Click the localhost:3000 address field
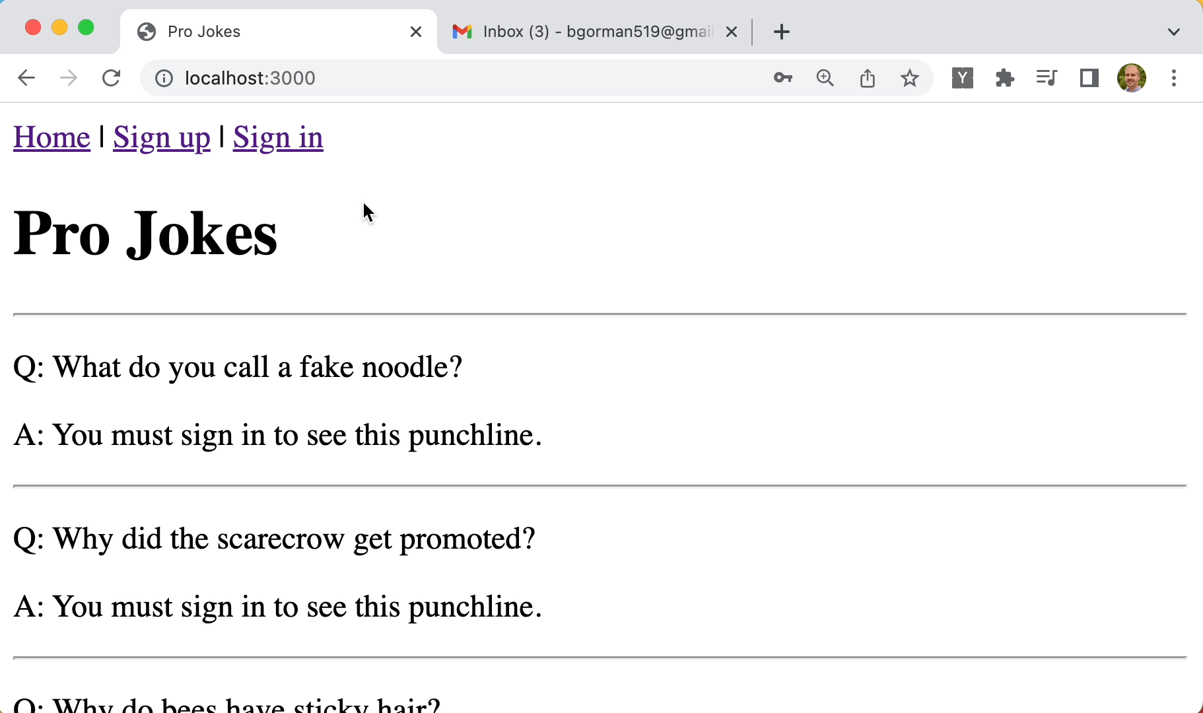Image resolution: width=1203 pixels, height=713 pixels. click(462, 78)
